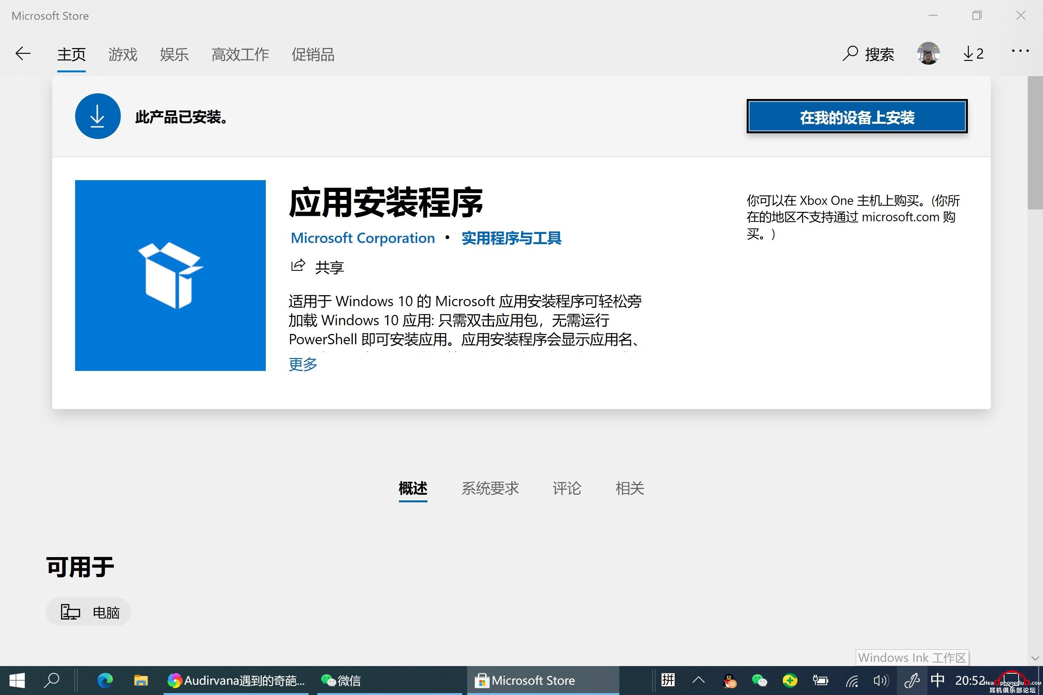
Task: Click the scrollbar down arrow
Action: click(x=1035, y=658)
